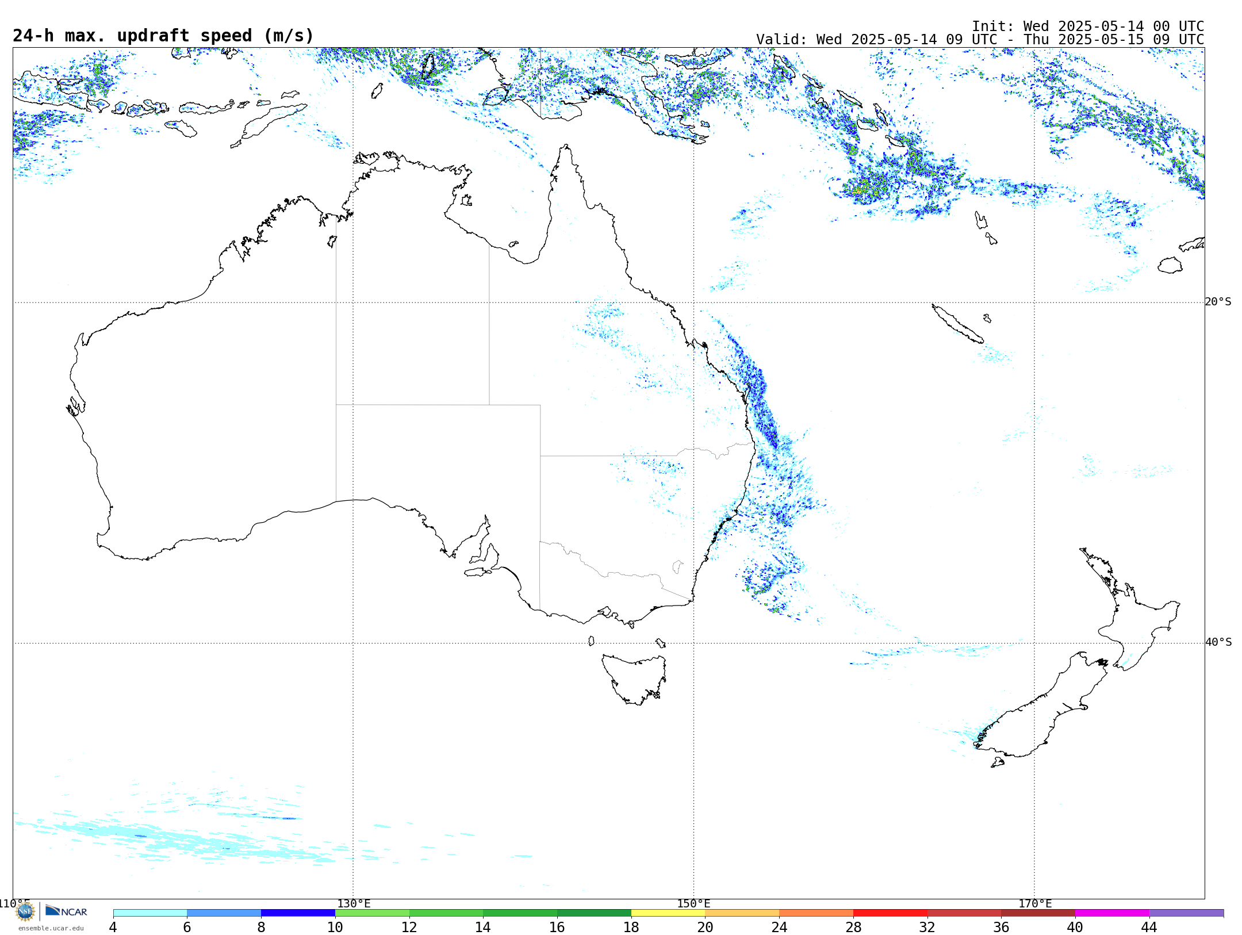Select the magenta 40–44 colorbar segment

pyautogui.click(x=1112, y=913)
